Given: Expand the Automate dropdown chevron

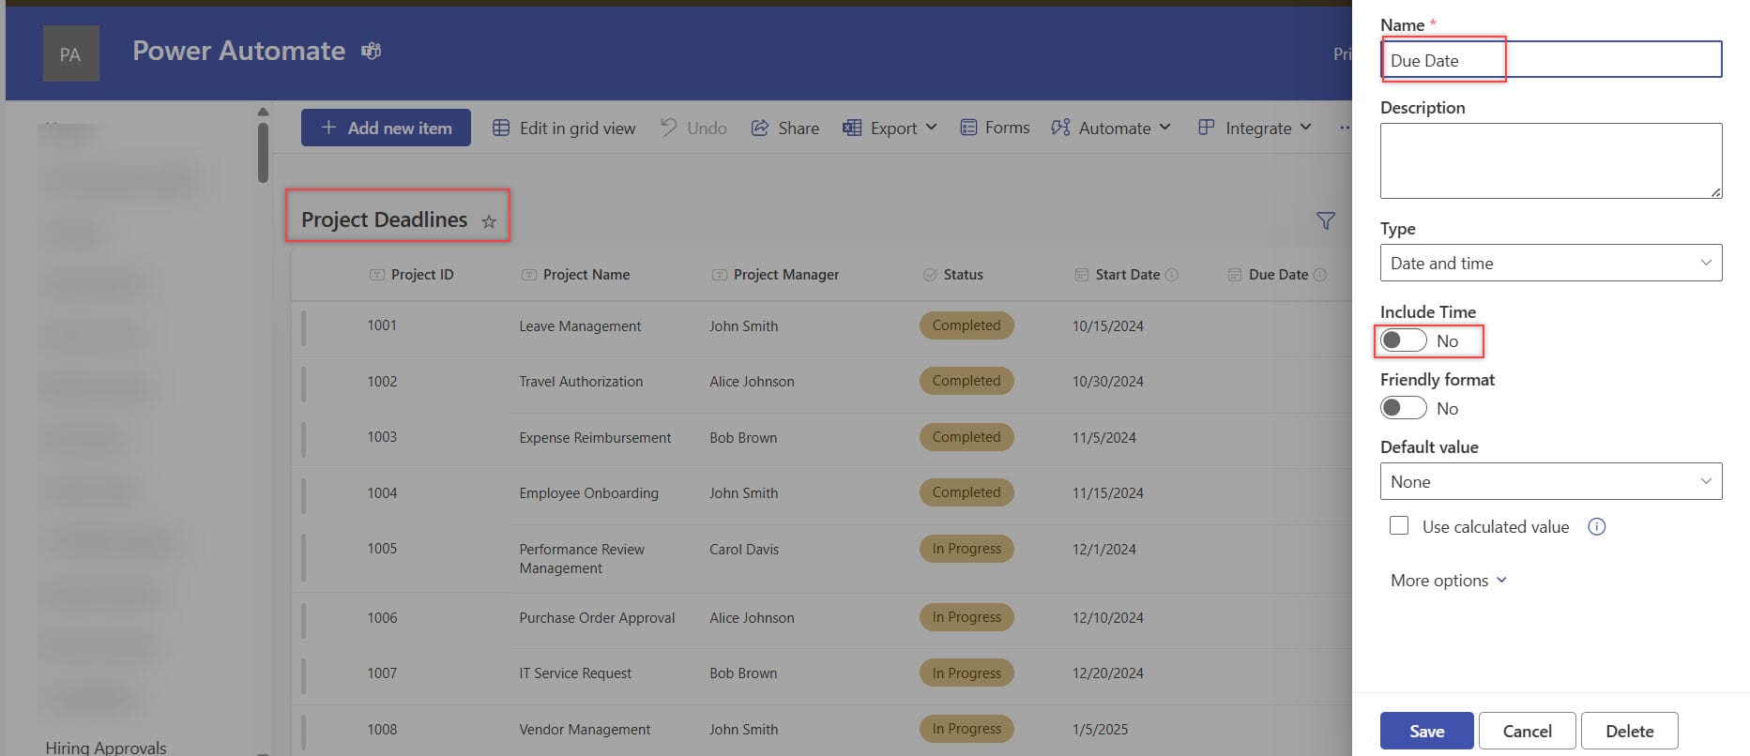Looking at the screenshot, I should (1165, 128).
